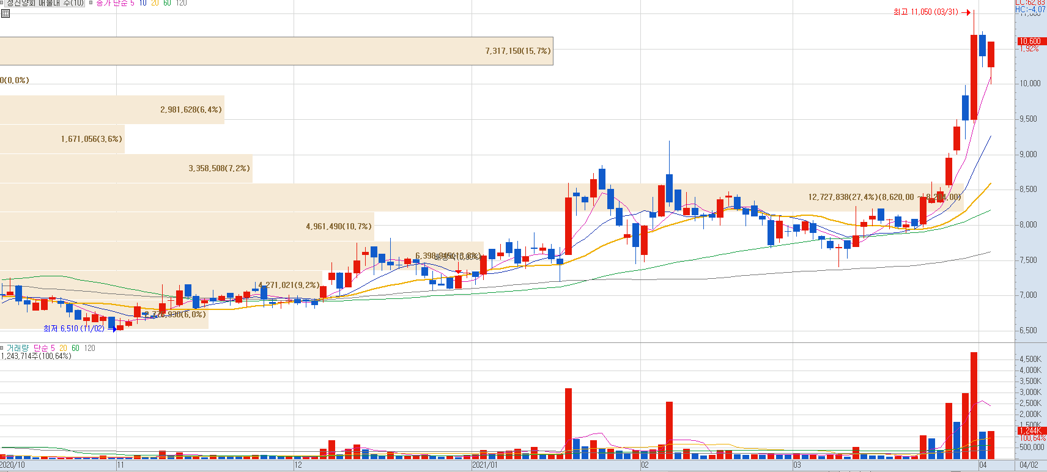Click the 1,243,714주(100.64%) volume readout
Image resolution: width=1047 pixels, height=472 pixels.
[x=36, y=356]
